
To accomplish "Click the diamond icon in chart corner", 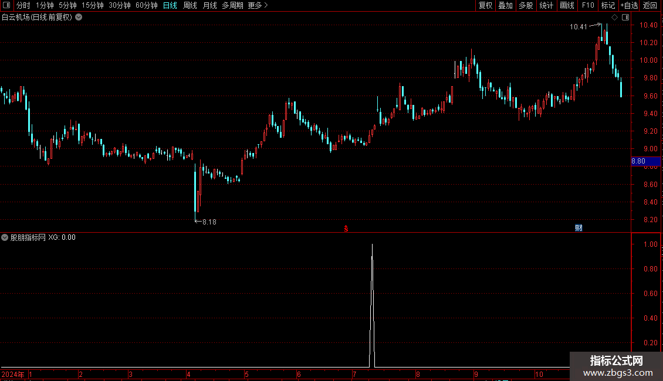I will coord(615,18).
